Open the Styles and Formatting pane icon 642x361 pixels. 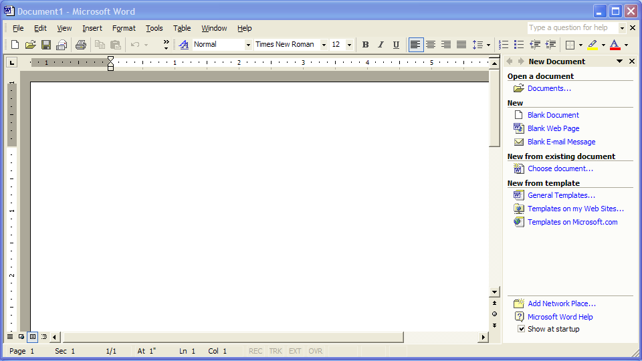pyautogui.click(x=183, y=45)
